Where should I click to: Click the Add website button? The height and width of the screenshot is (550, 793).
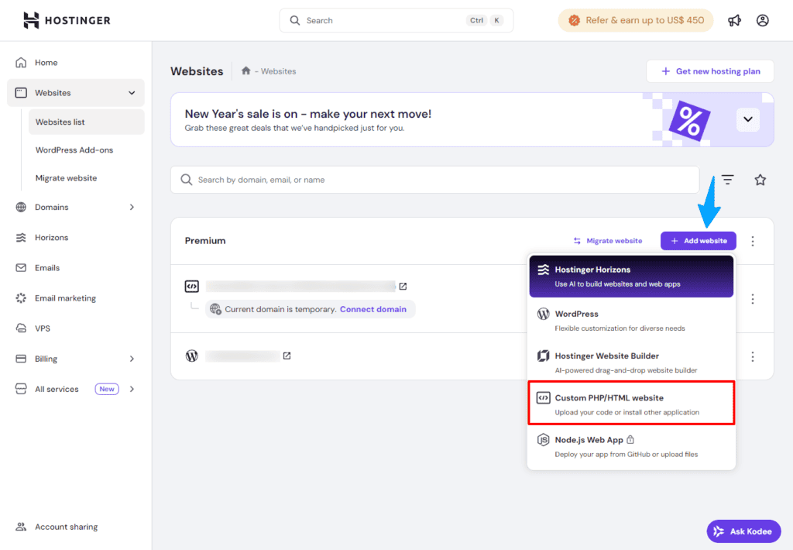click(698, 241)
